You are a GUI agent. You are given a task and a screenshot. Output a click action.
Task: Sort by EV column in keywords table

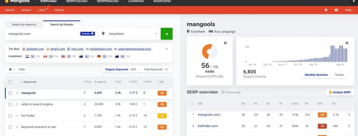tap(118, 82)
